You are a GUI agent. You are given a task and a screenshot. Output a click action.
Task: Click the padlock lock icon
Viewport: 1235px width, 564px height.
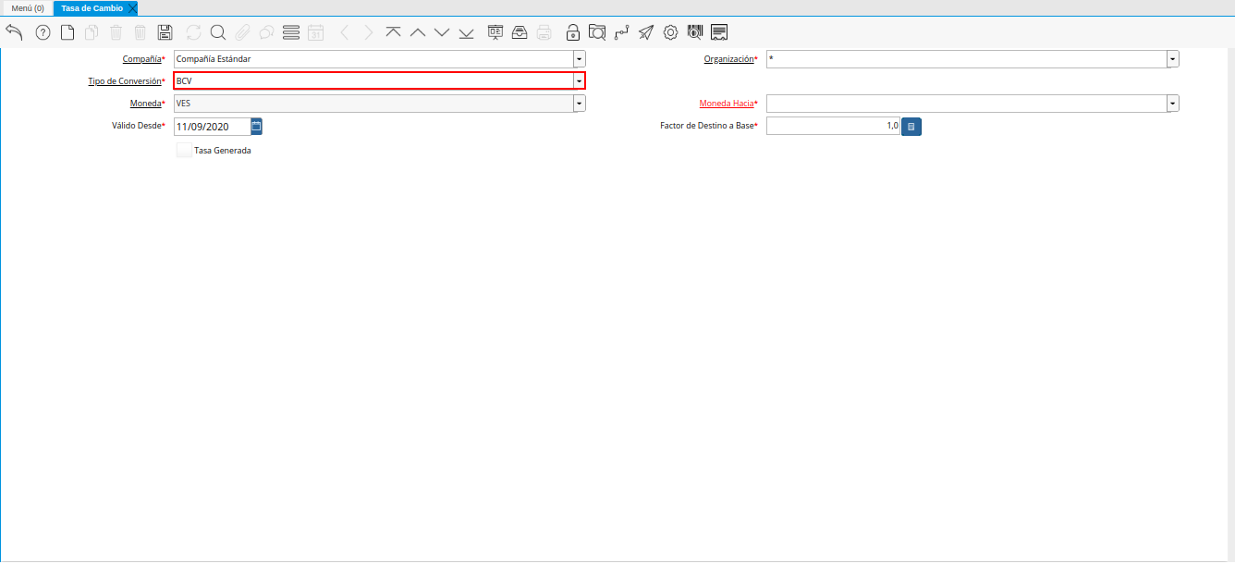point(573,32)
